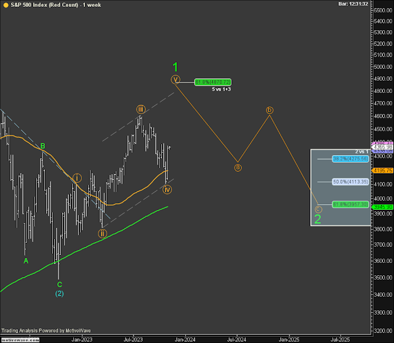
Task: Click the Jul-2024 time axis label
Action: [236, 340]
